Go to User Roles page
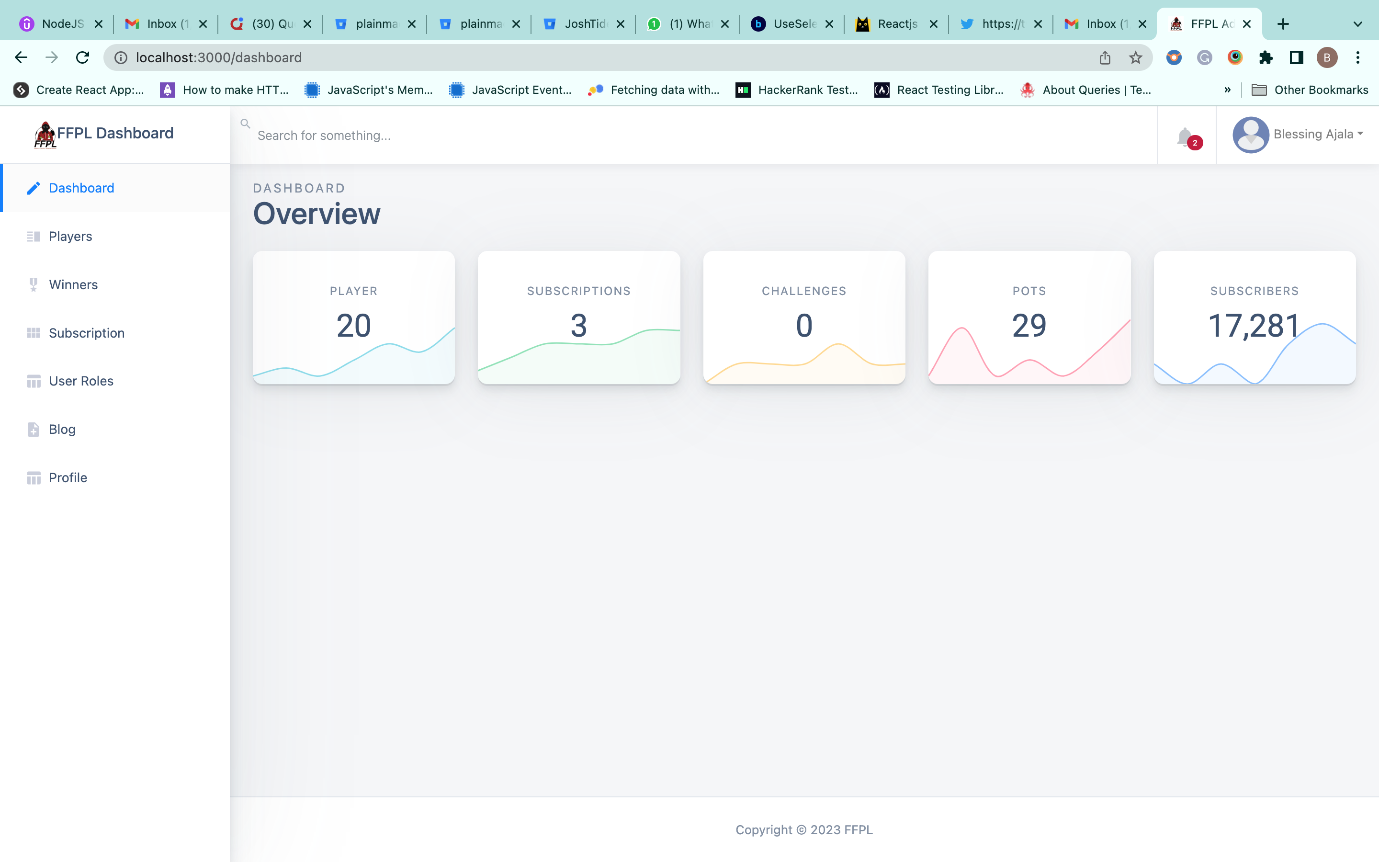This screenshot has width=1379, height=862. pos(81,381)
